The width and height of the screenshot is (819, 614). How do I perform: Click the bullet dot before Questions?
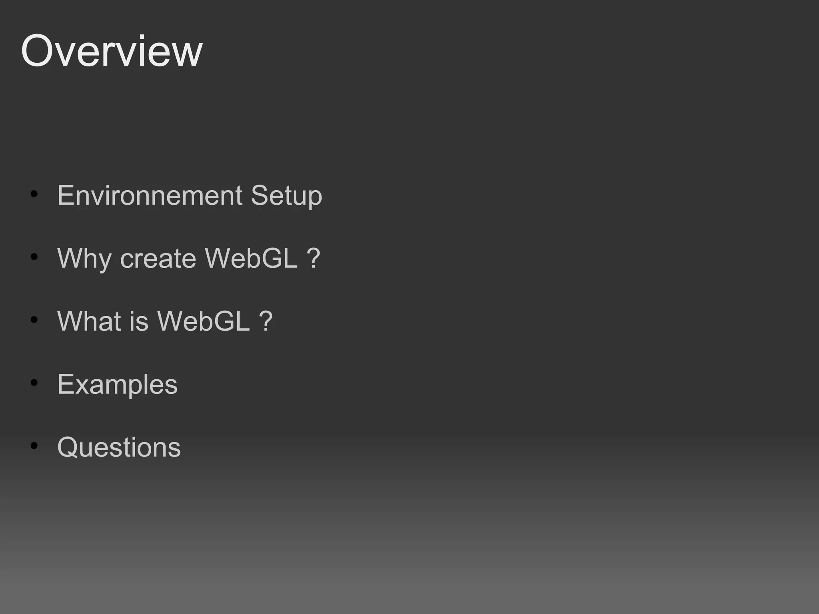pyautogui.click(x=34, y=445)
